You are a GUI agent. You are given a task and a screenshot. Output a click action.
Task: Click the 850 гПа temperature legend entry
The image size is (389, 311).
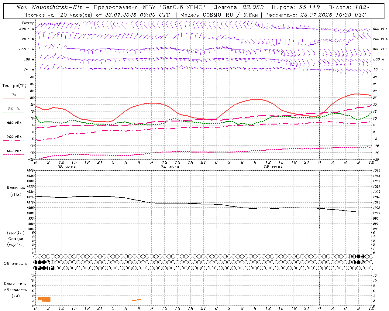[14, 123]
